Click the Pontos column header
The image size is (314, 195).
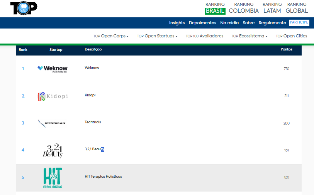click(286, 49)
